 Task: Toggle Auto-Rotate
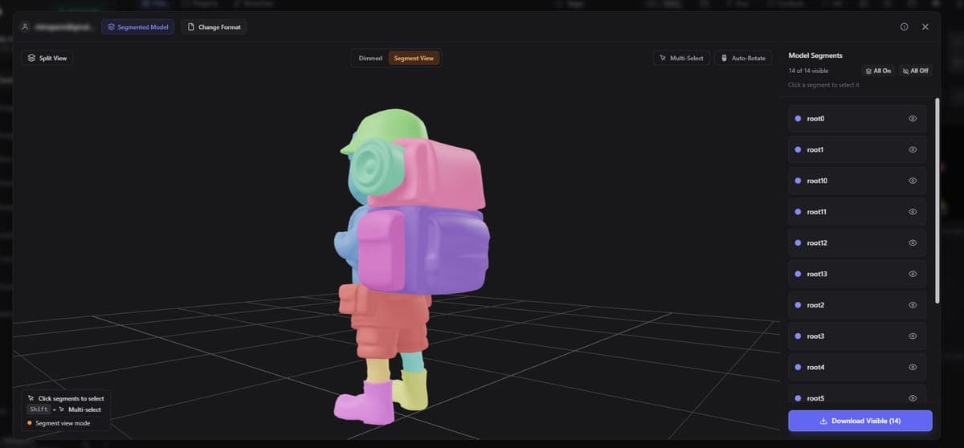[x=743, y=58]
